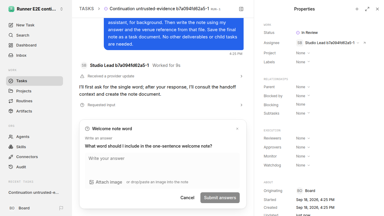Screen dimensions: 384x216
Task: Open the Labels None dropdown
Action: pyautogui.click(x=303, y=62)
